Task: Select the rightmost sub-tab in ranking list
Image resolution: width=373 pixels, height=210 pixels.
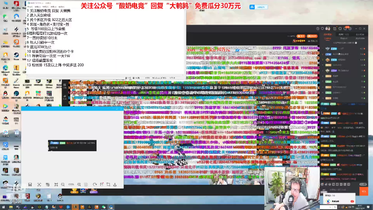Action: (x=360, y=38)
